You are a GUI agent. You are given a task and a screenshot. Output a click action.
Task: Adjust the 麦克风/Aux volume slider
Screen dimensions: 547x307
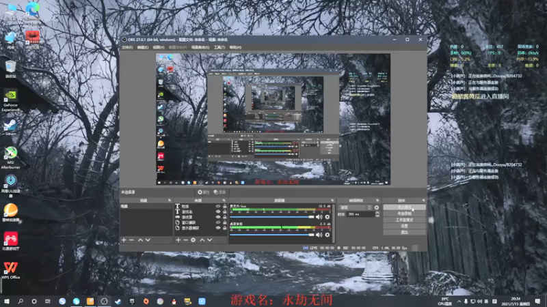coord(271,217)
